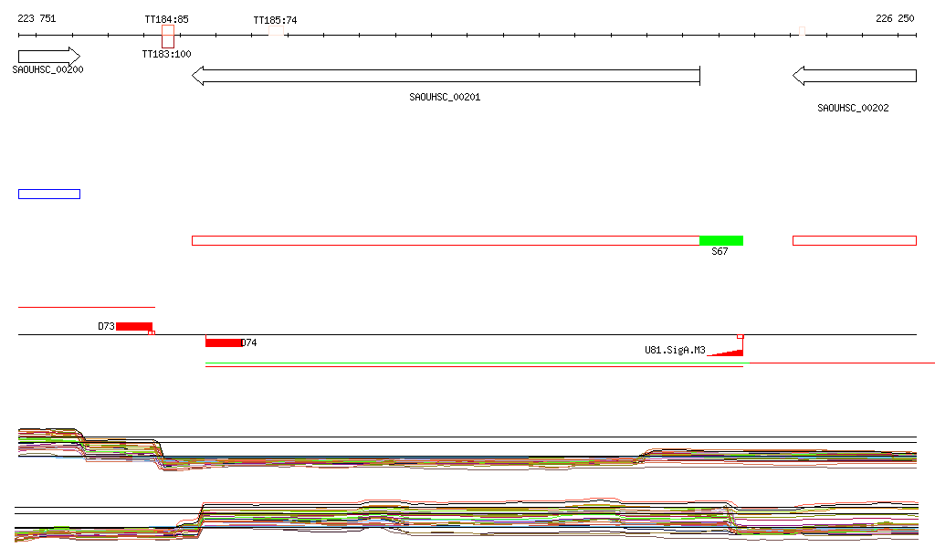Select the SAOUHSC_00201 gene arrow
Screen dimensions: 935x558
click(446, 76)
